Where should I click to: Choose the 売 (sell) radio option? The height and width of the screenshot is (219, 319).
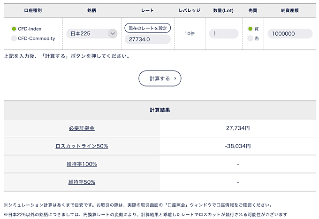[250, 39]
